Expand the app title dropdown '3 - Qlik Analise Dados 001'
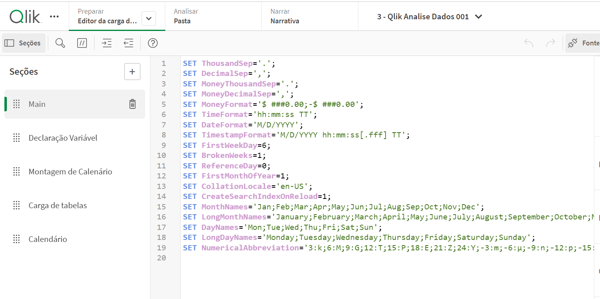Viewport: 600px width, 299px height. coord(479,16)
